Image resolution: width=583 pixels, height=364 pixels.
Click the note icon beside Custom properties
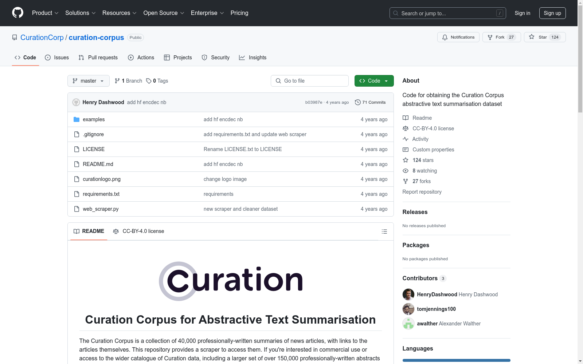click(x=406, y=150)
